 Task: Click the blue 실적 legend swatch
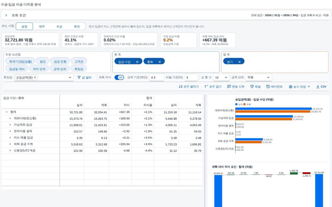tap(236, 104)
